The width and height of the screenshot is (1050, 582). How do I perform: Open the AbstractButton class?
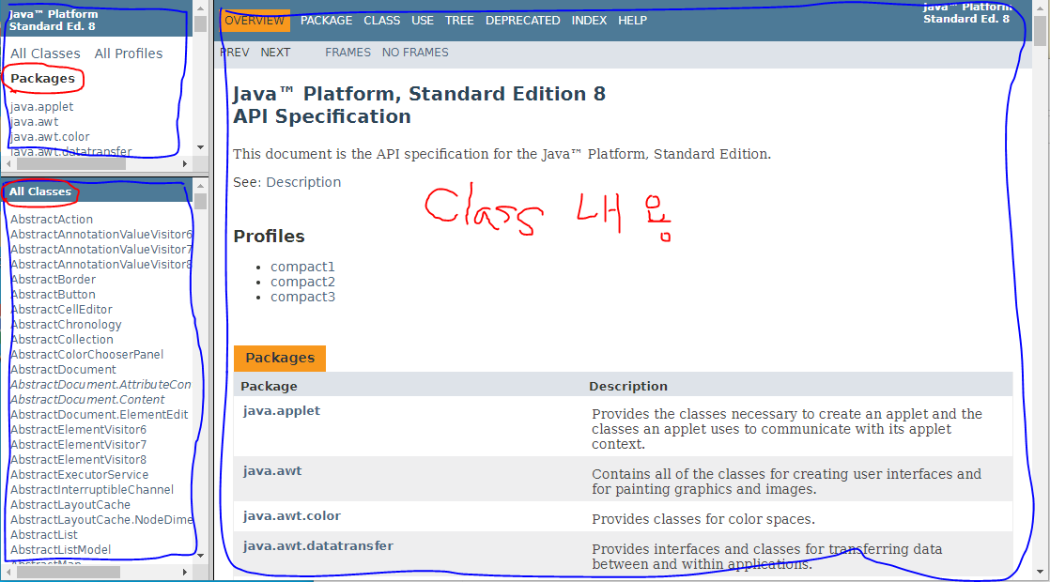pyautogui.click(x=53, y=295)
